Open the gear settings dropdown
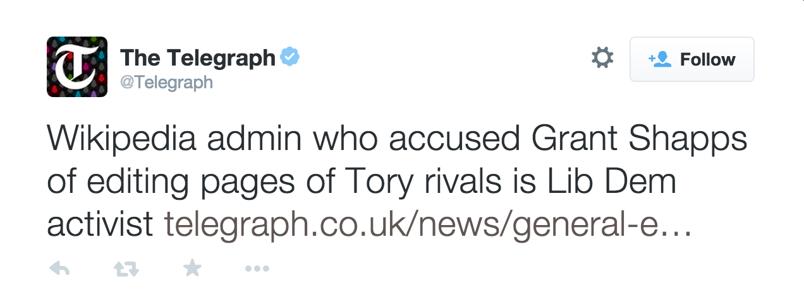 pyautogui.click(x=602, y=59)
